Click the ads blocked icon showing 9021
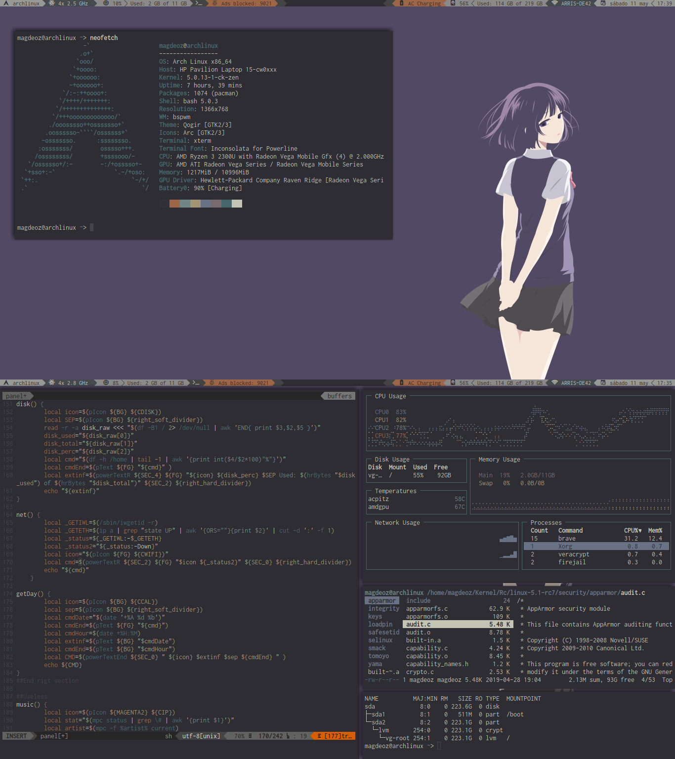 [215, 3]
